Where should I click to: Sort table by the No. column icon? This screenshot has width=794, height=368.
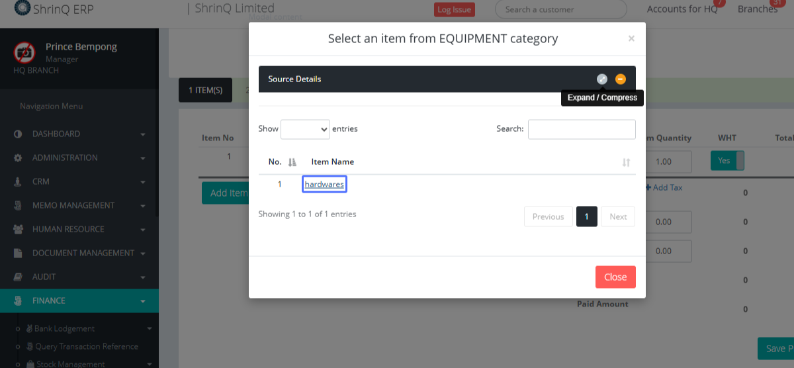click(x=292, y=162)
